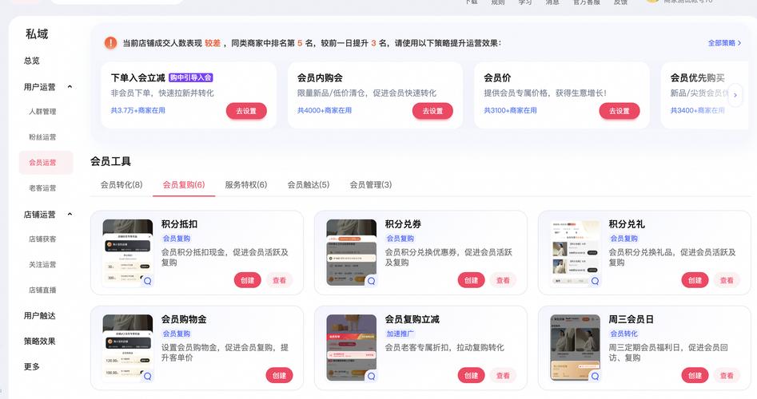This screenshot has height=399, width=757.
Task: Select the 会员复购(6) tab
Action: coord(184,184)
